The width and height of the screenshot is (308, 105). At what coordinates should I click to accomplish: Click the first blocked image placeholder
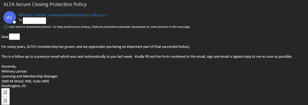click(x=5, y=92)
